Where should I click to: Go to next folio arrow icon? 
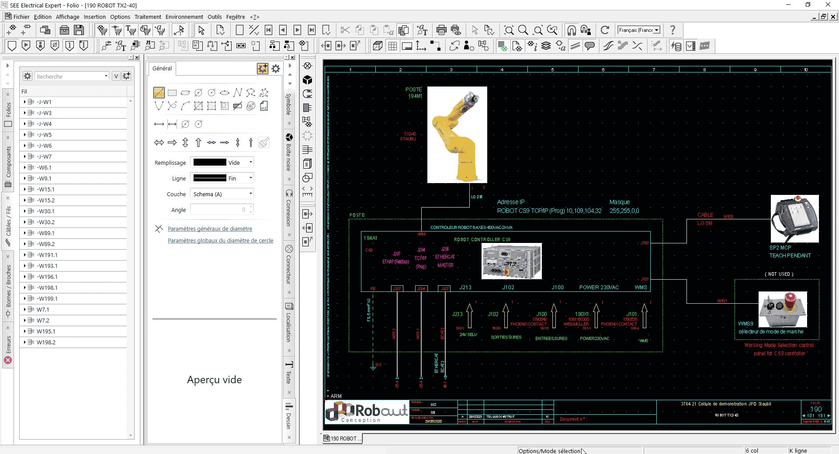298,30
